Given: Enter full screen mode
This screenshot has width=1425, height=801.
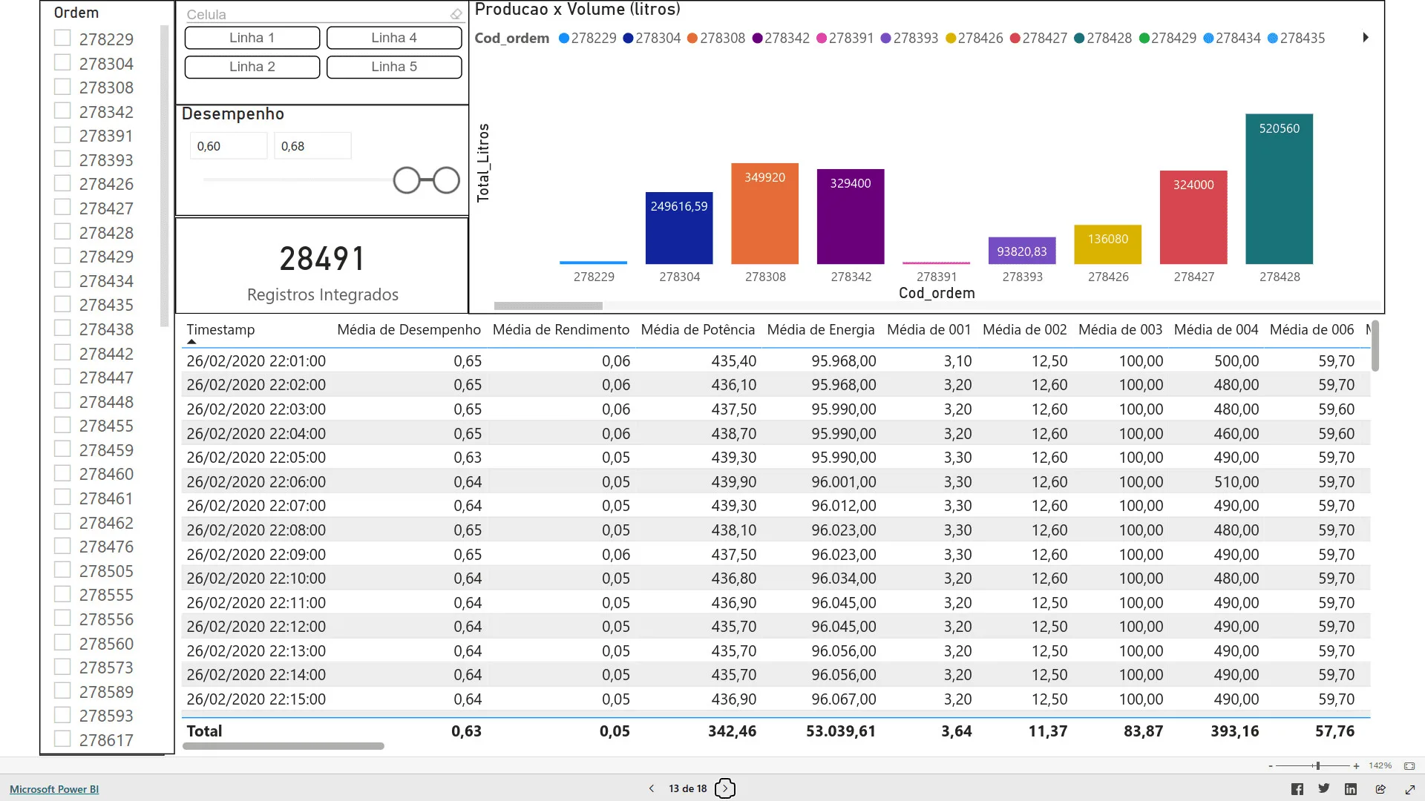Looking at the screenshot, I should coord(1410,789).
